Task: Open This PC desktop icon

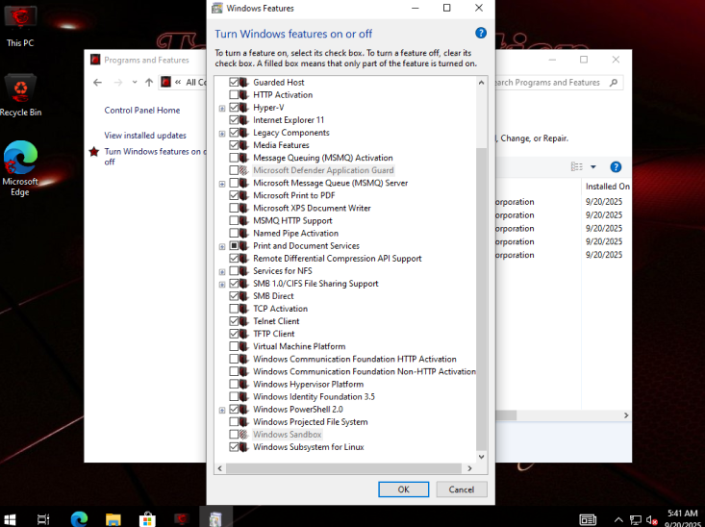Action: pos(20,27)
